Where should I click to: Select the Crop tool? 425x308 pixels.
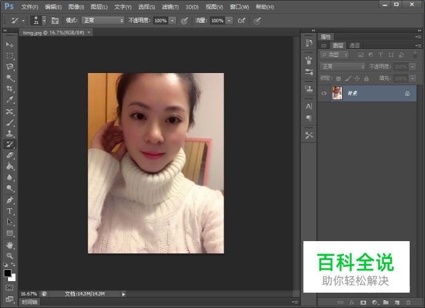pos(10,89)
